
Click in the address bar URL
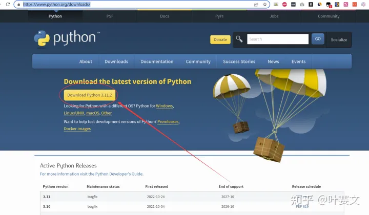point(56,5)
